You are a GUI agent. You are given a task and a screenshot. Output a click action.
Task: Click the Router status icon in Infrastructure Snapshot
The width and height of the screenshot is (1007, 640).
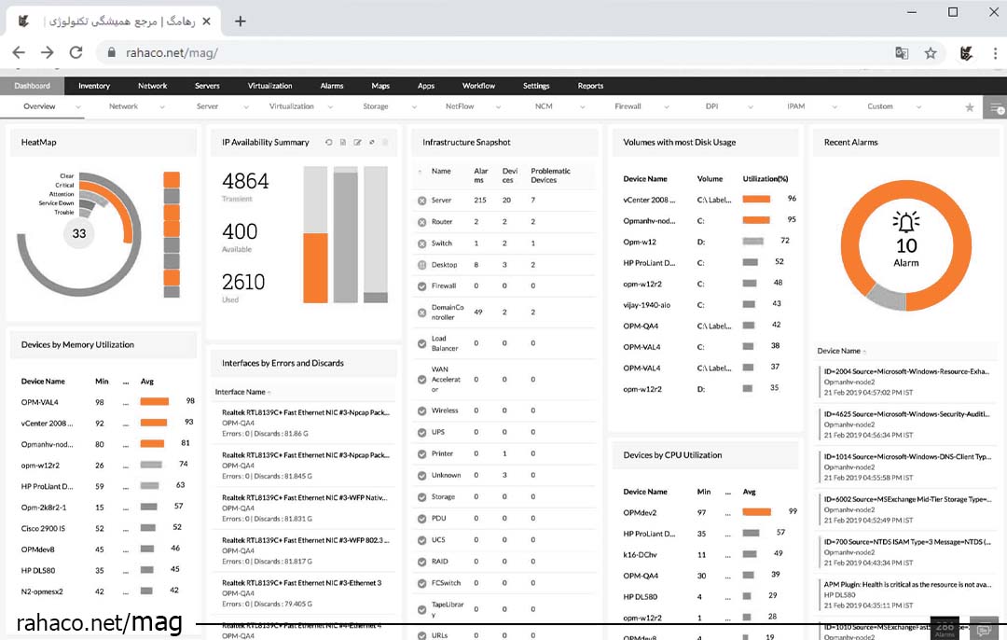(421, 222)
